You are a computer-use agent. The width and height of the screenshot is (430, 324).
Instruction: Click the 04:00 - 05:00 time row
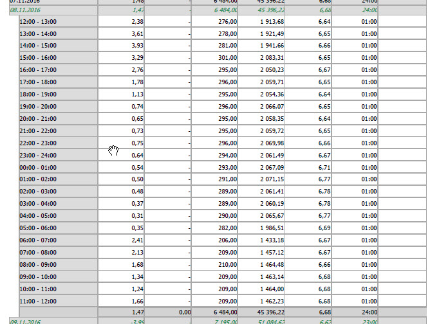pyautogui.click(x=223, y=216)
